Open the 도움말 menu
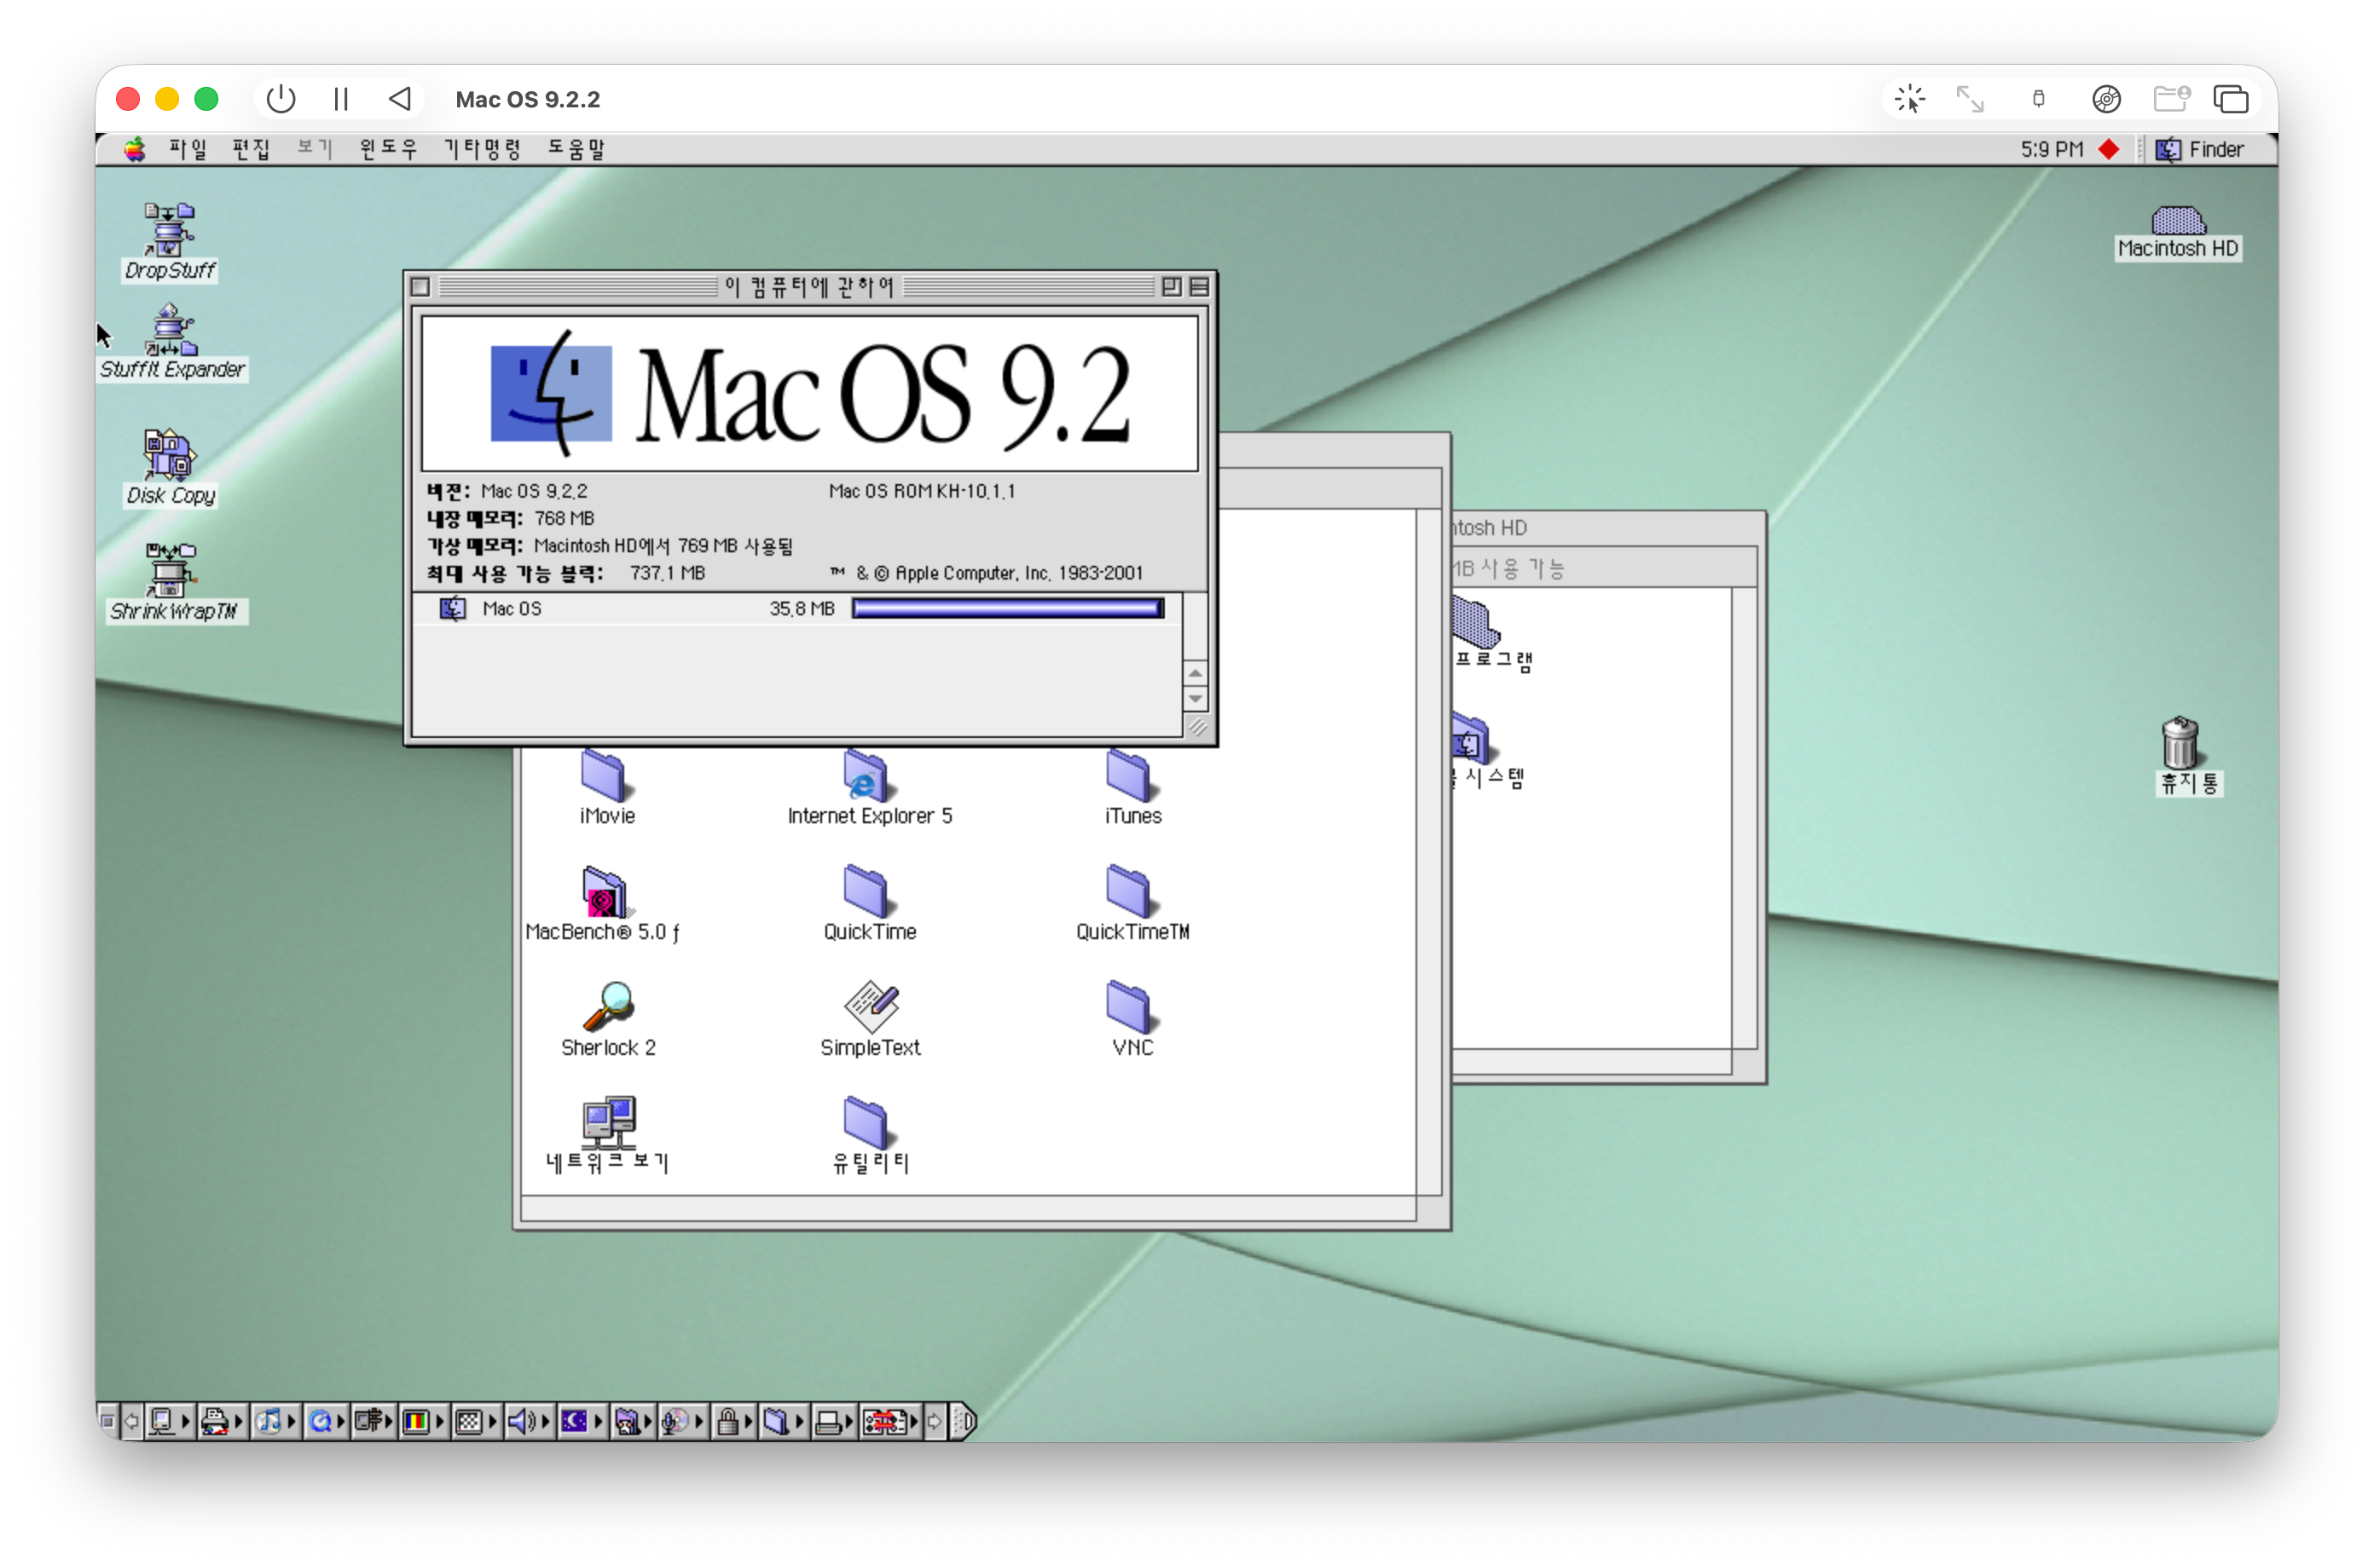Viewport: 2374px width, 1568px height. click(x=576, y=149)
